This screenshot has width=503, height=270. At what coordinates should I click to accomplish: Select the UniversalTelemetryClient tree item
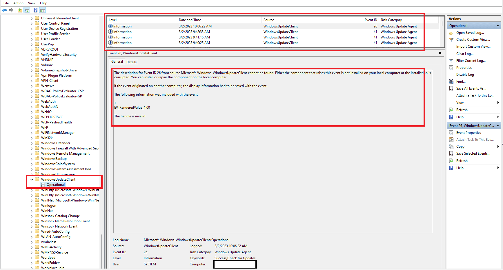(x=60, y=18)
